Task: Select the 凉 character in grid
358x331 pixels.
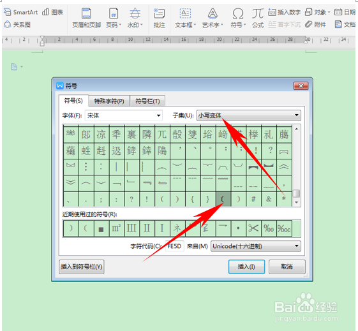Action: click(101, 134)
